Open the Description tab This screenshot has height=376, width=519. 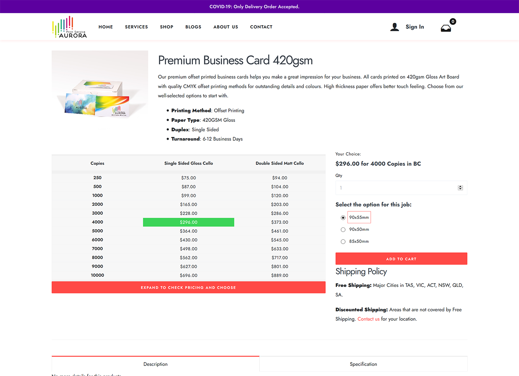click(155, 364)
